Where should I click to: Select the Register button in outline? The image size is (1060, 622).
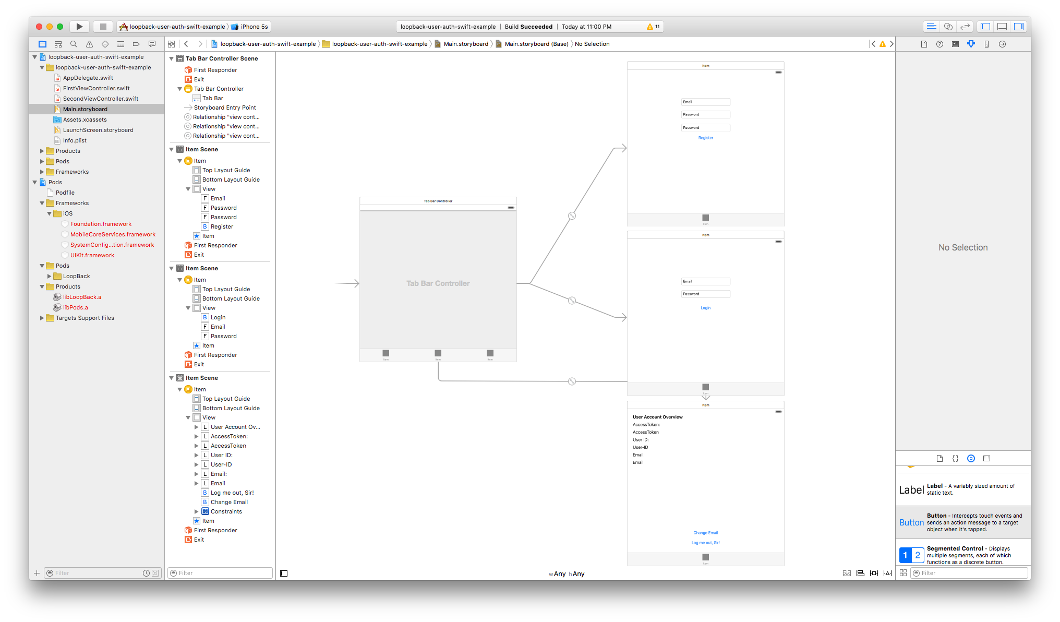pyautogui.click(x=222, y=227)
